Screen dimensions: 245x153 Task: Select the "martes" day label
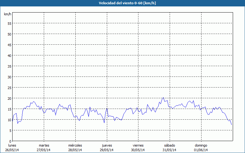click(x=44, y=145)
